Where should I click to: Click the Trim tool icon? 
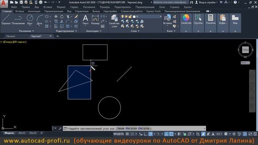[68, 17]
